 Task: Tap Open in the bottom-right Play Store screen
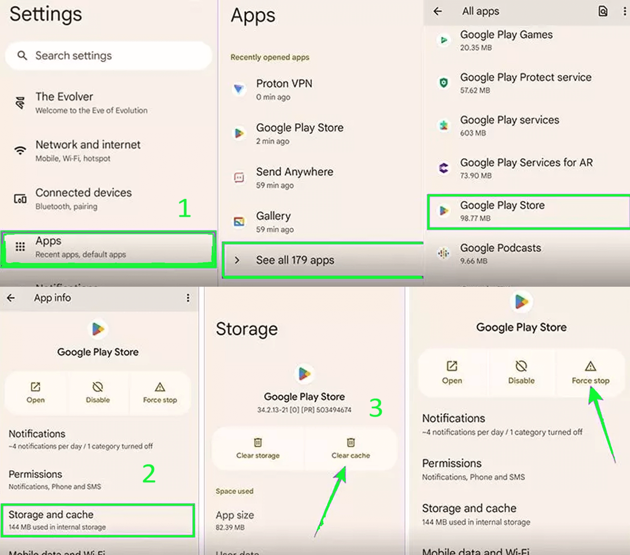(x=452, y=373)
